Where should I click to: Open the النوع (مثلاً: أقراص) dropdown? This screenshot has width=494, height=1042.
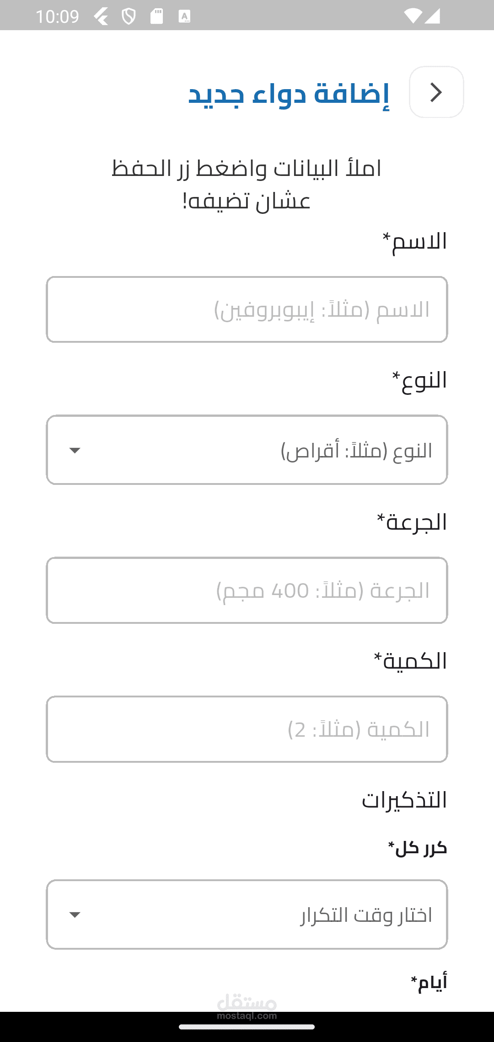(x=247, y=450)
